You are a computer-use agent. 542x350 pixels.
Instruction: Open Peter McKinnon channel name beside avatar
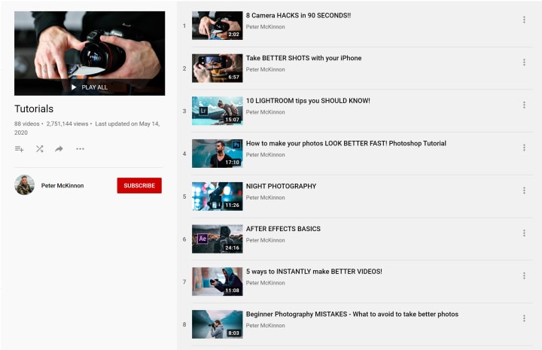(x=62, y=186)
